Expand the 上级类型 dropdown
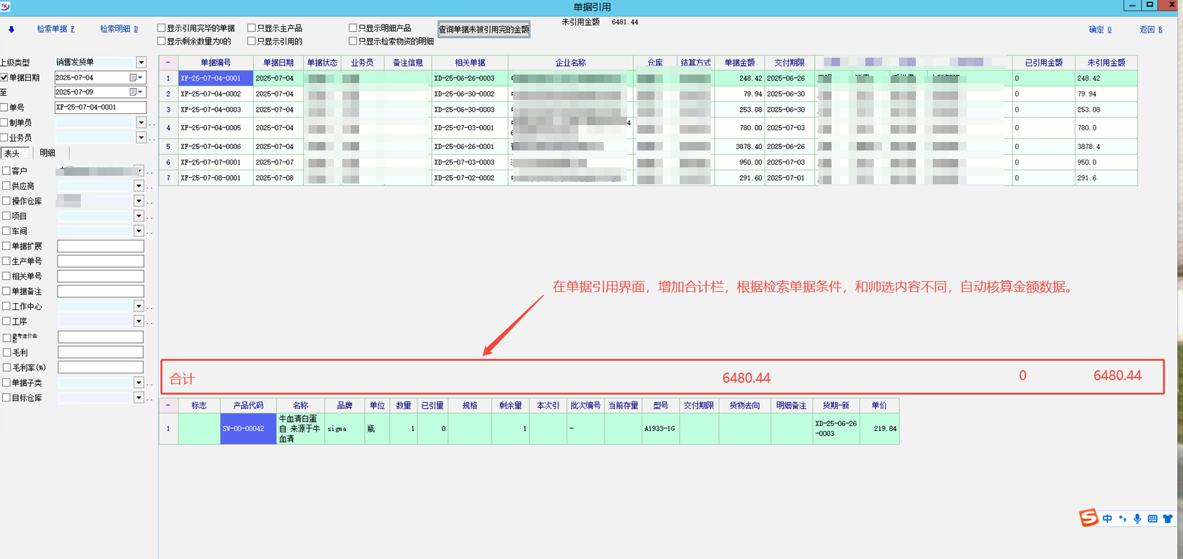 141,63
